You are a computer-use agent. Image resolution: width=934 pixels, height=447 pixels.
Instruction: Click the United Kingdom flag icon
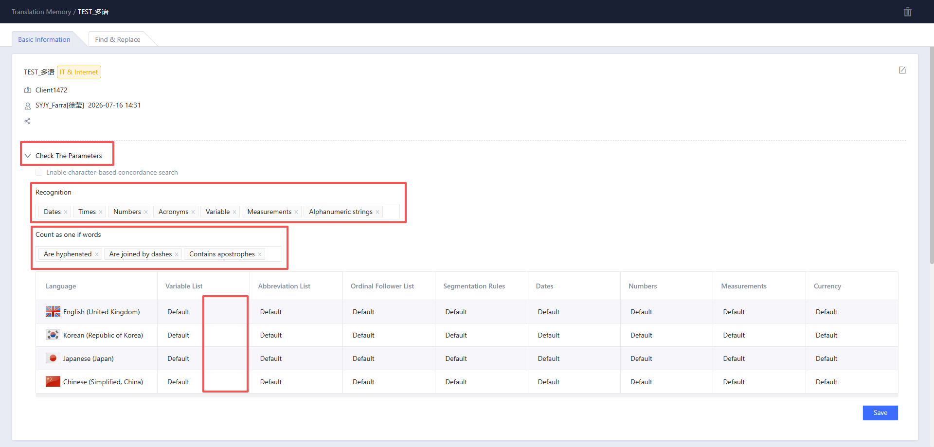(x=53, y=311)
